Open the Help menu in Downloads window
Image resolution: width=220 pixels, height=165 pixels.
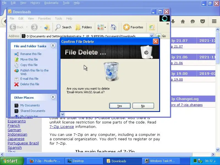pos(69,18)
